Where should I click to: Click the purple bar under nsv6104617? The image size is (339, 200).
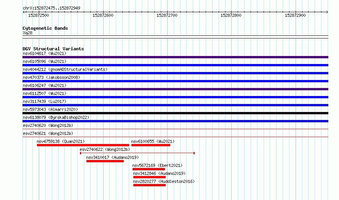pyautogui.click(x=175, y=57)
